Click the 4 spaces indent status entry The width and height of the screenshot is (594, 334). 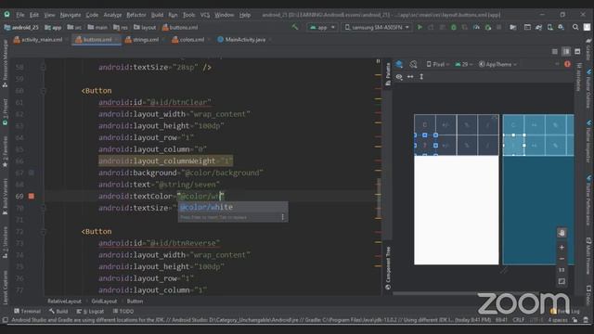pos(557,320)
